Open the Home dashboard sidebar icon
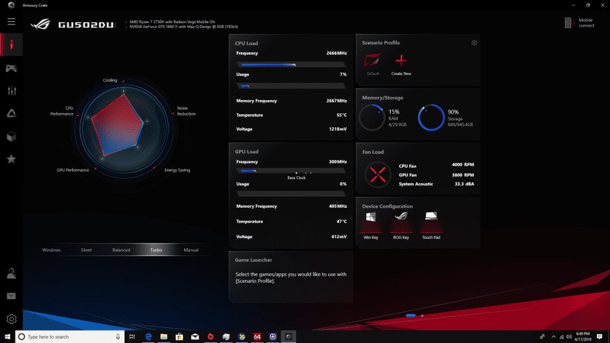The width and height of the screenshot is (610, 343). click(x=11, y=44)
